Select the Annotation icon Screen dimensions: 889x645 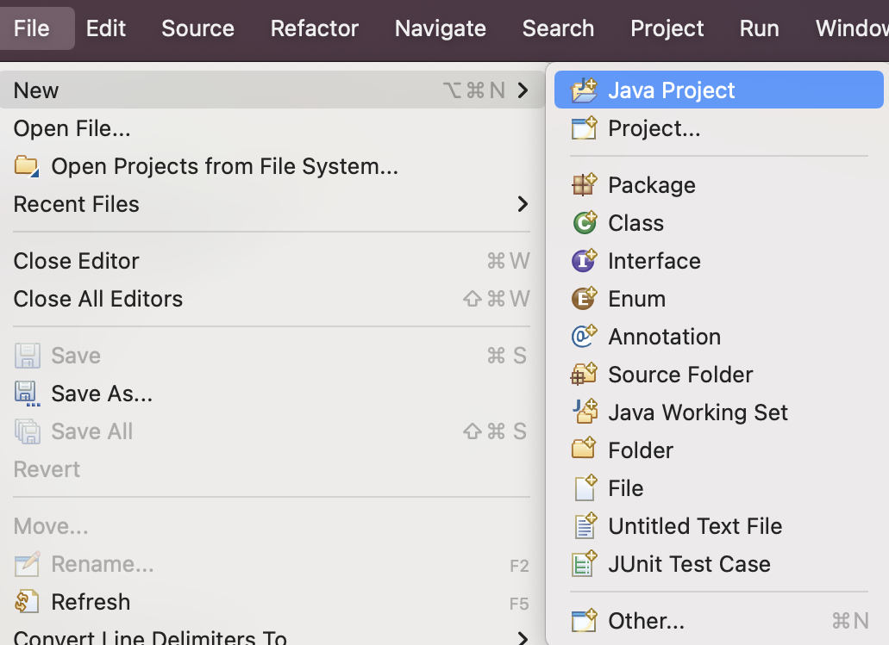585,337
